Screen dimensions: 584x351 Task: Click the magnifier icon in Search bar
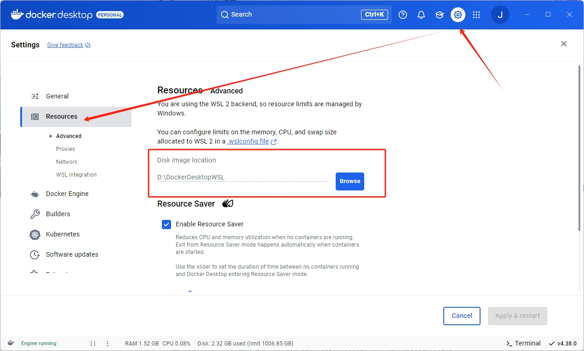tap(225, 15)
